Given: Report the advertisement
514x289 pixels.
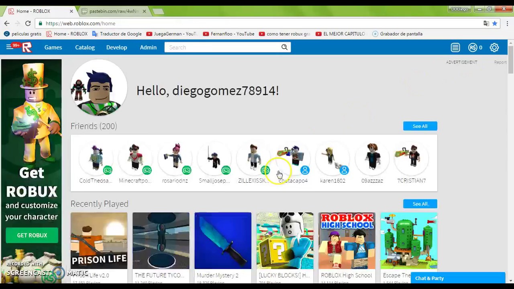Looking at the screenshot, I should 500,62.
